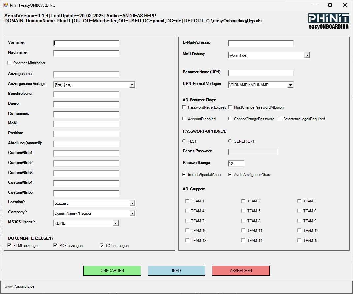The image size is (353, 294).
Task: Click into the Vorname text field
Action: [86, 43]
